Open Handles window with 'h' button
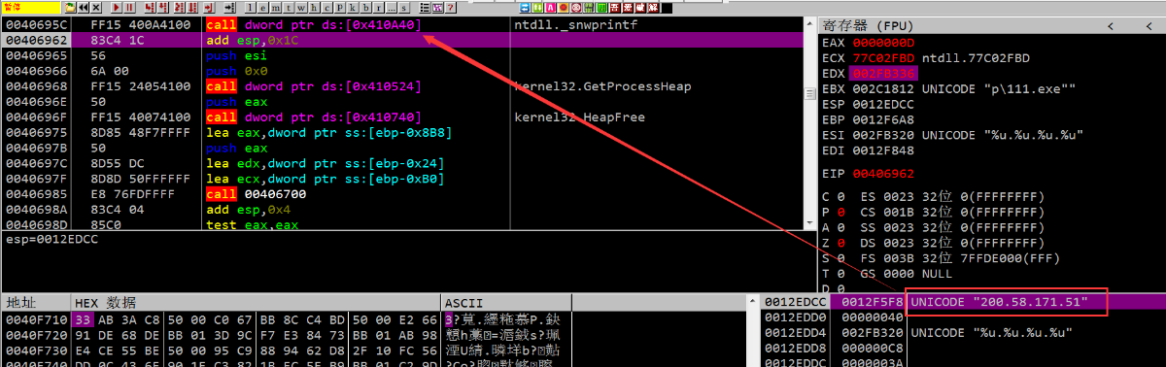This screenshot has width=1166, height=367. (314, 8)
